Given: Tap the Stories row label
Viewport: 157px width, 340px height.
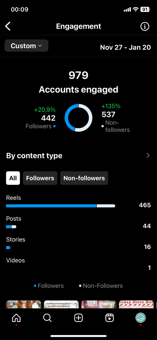Looking at the screenshot, I should pyautogui.click(x=15, y=240).
